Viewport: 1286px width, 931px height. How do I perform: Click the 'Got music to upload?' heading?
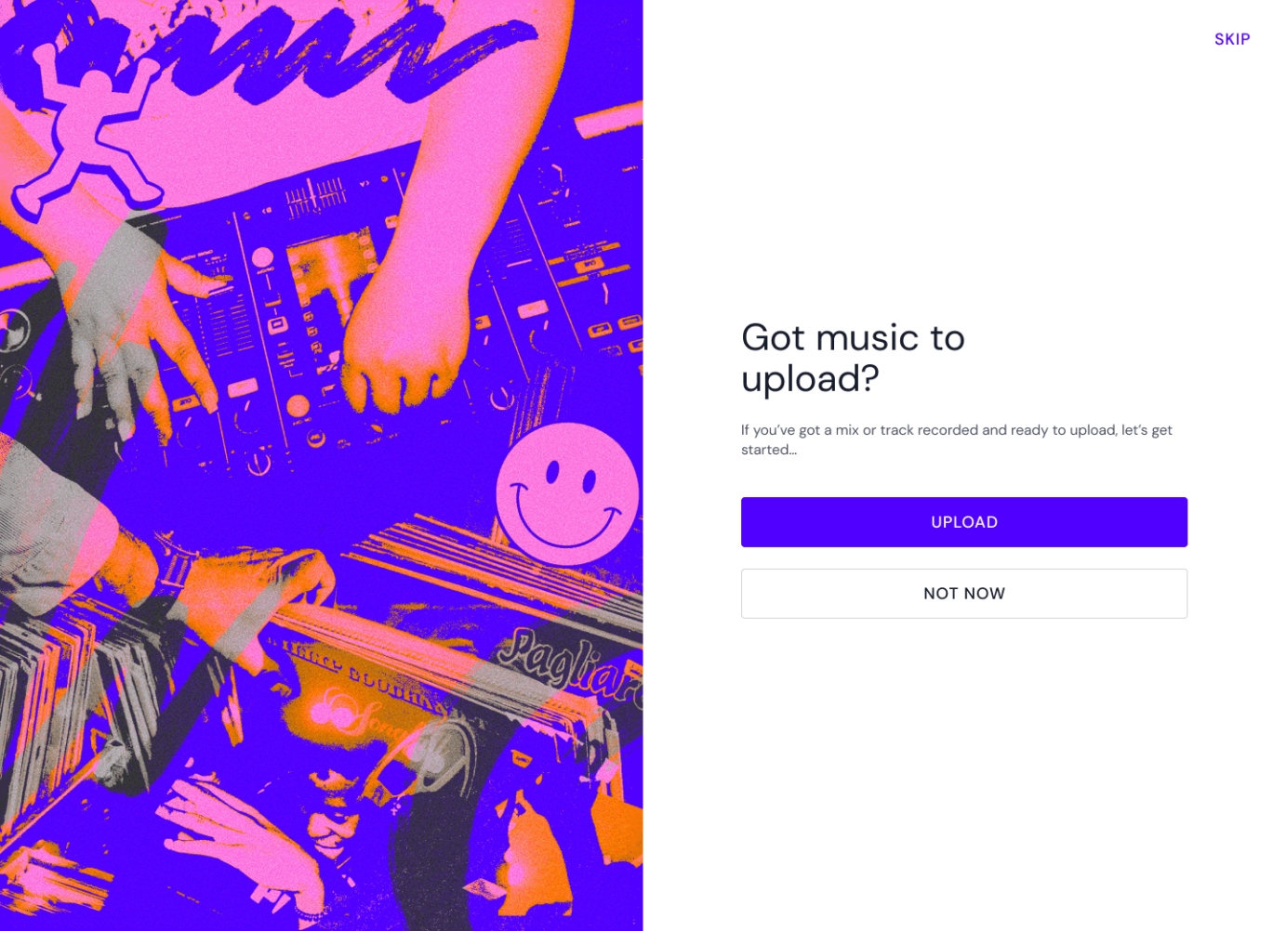pyautogui.click(x=853, y=358)
